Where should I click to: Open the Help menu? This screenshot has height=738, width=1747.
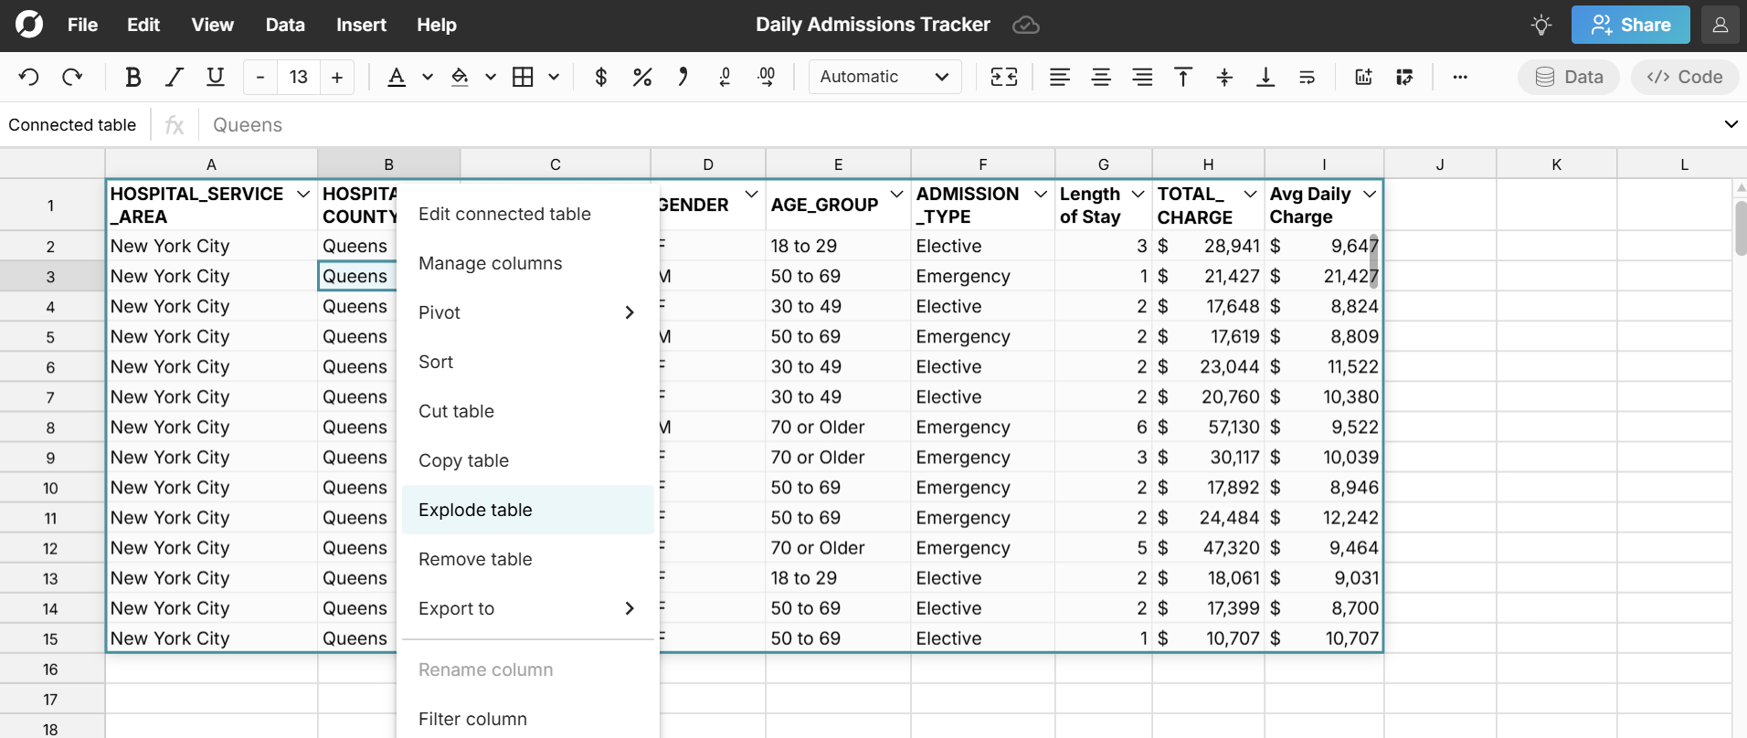coord(437,25)
